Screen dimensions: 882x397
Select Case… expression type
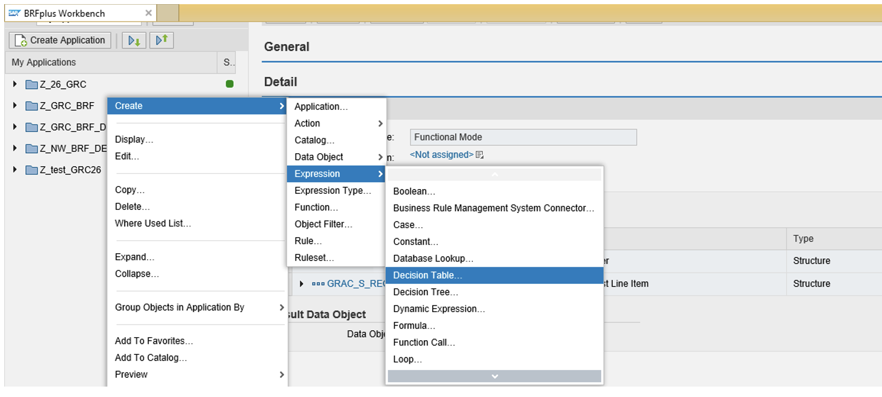[x=494, y=225]
